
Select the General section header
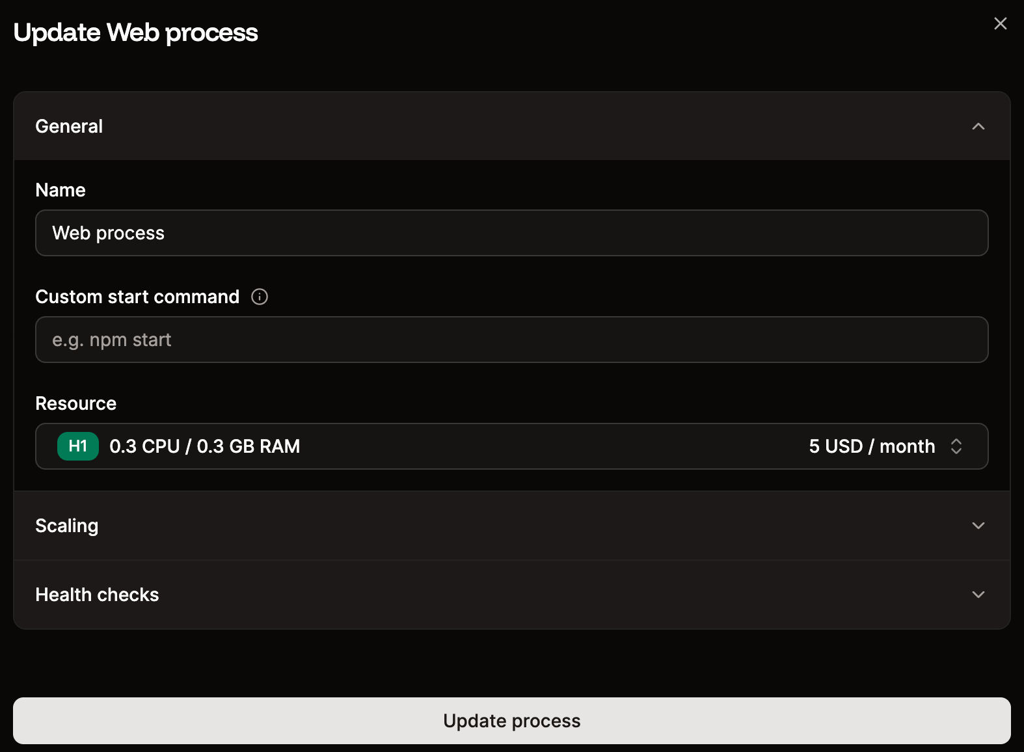coord(69,126)
